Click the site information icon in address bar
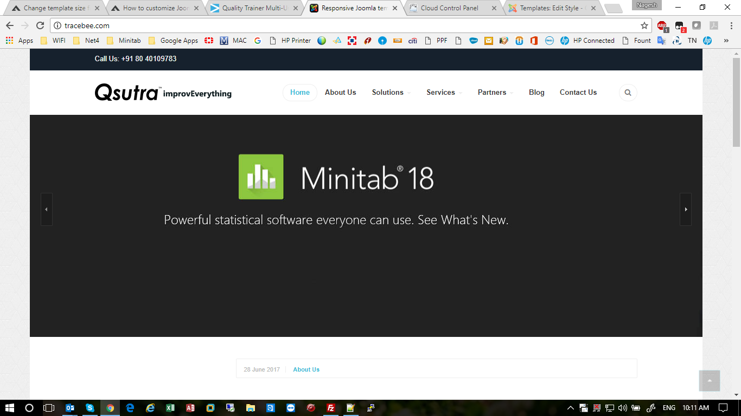 [x=58, y=25]
